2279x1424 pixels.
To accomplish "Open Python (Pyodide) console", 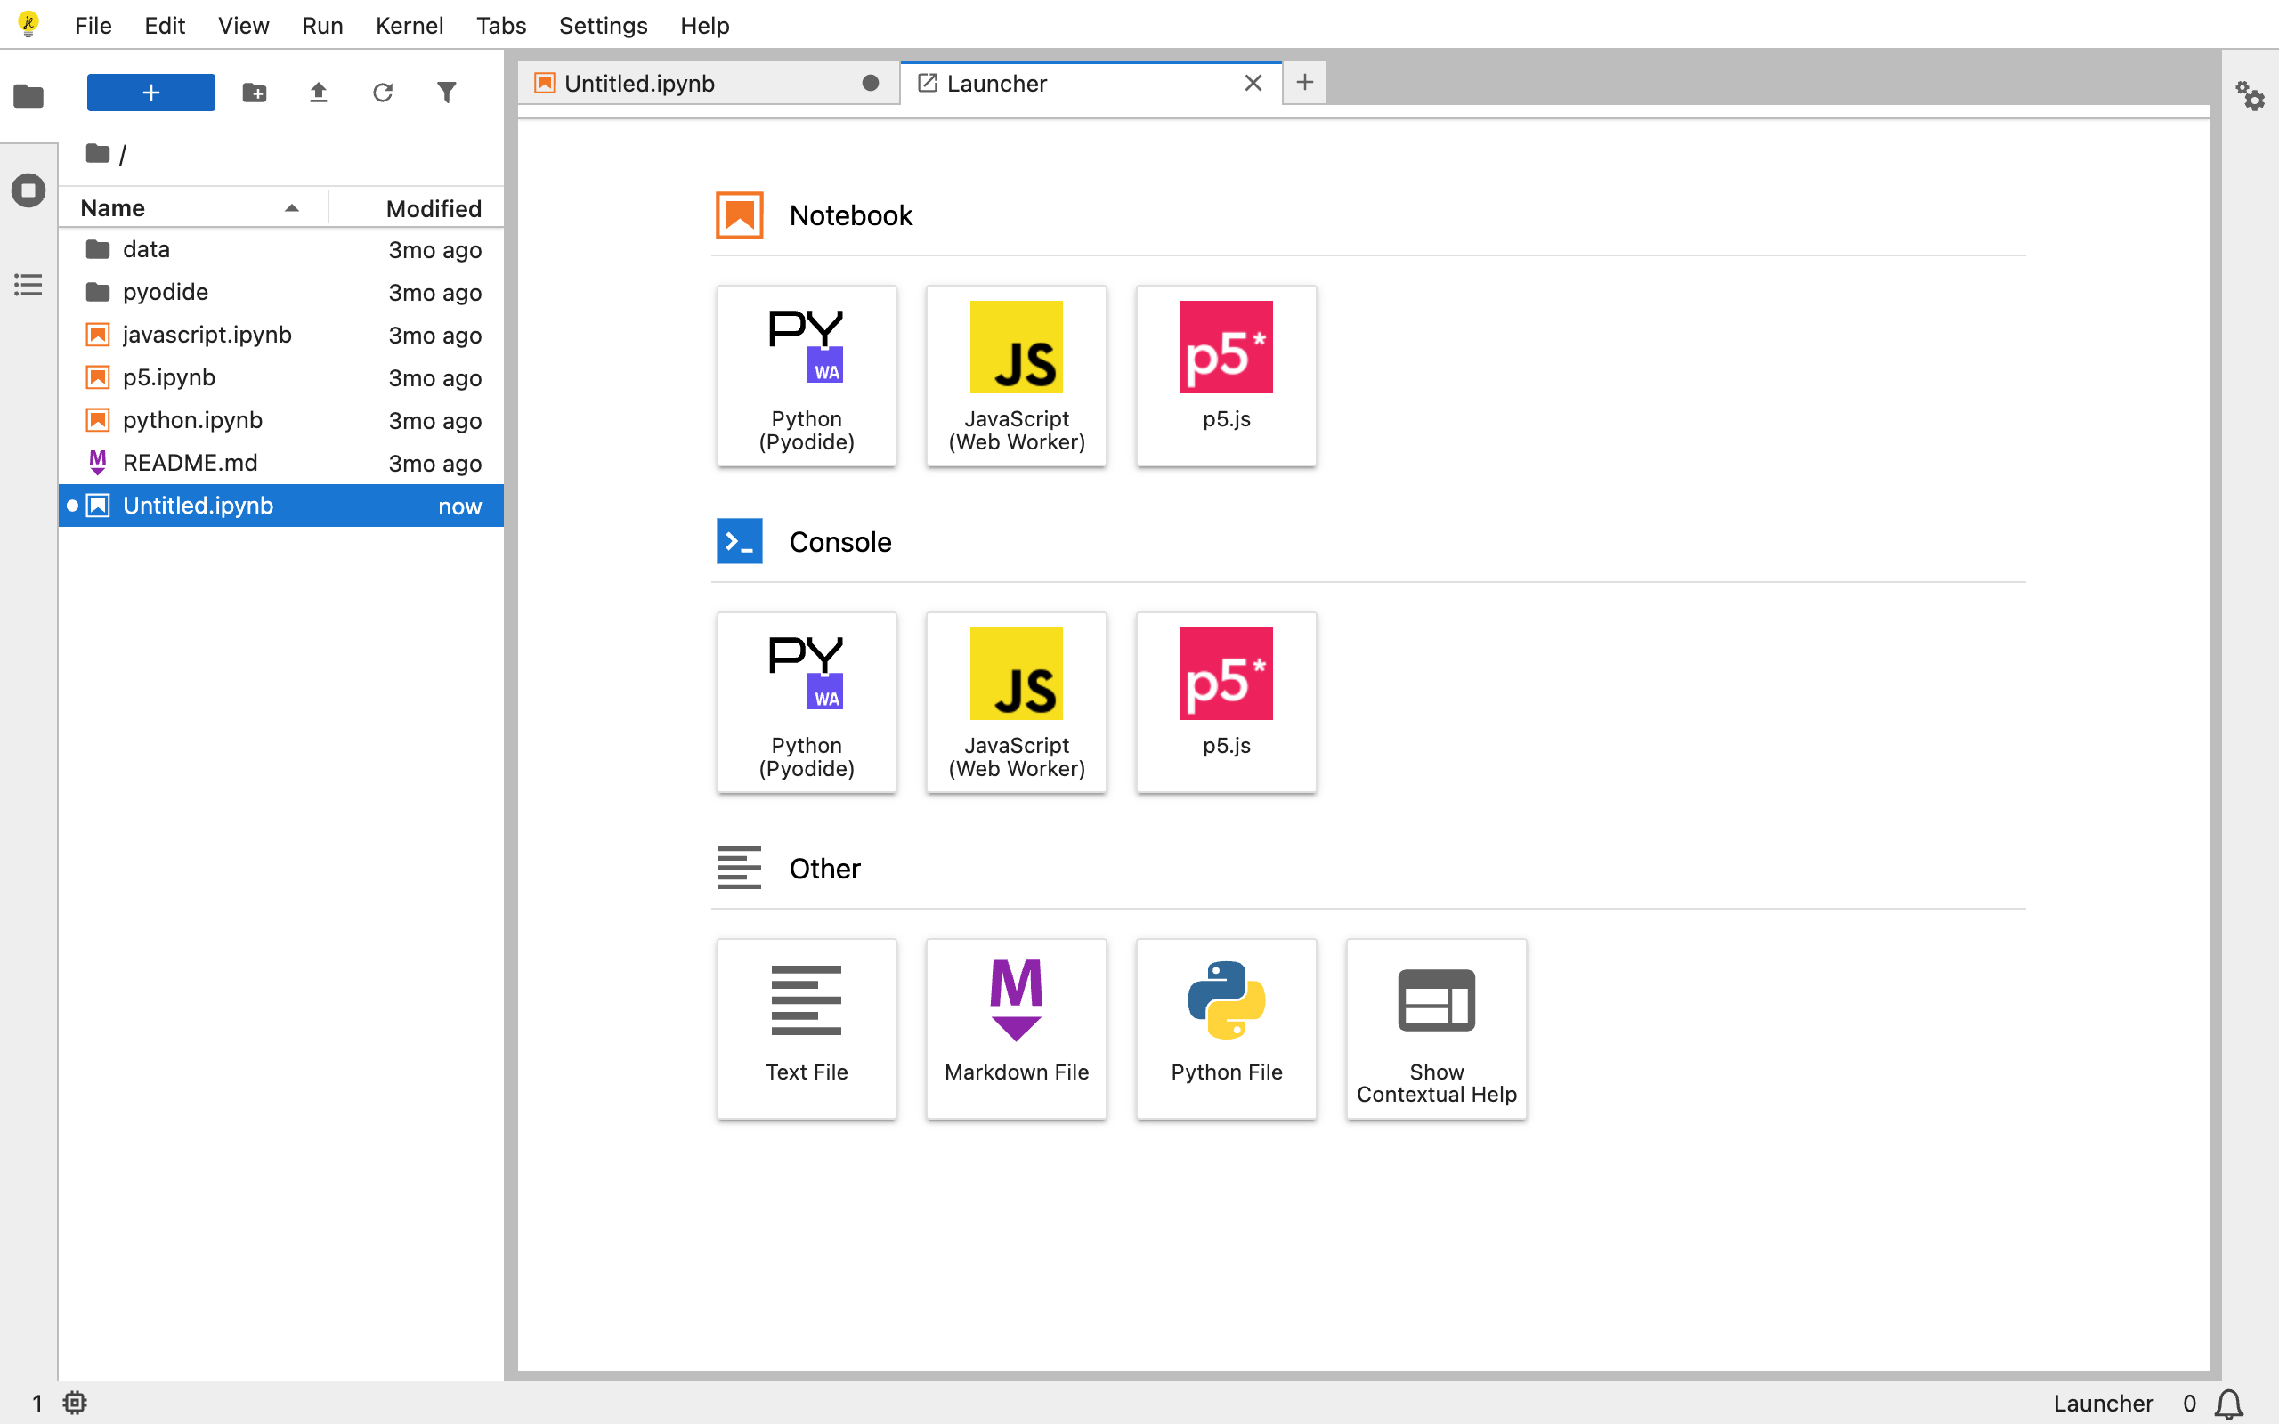I will click(807, 702).
